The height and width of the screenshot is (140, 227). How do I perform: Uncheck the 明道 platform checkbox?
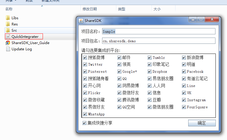click(x=184, y=65)
